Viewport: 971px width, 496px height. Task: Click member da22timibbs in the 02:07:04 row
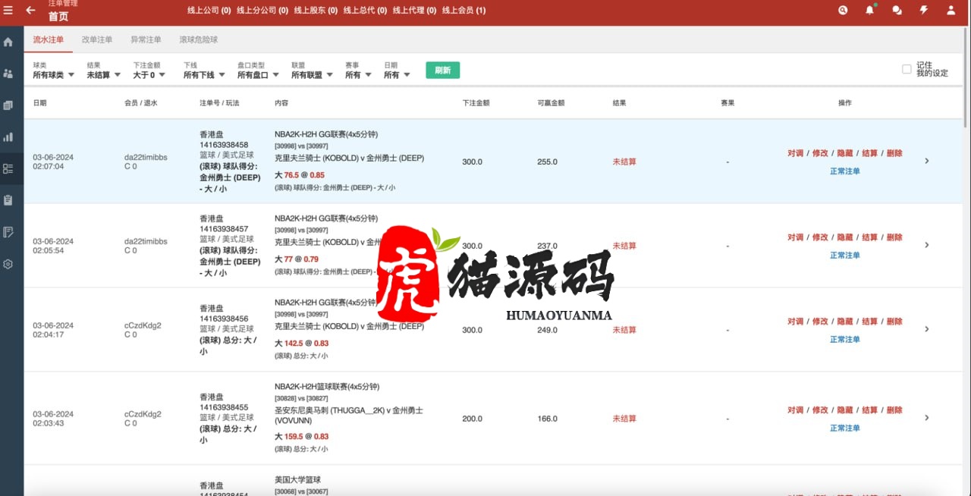click(x=146, y=158)
